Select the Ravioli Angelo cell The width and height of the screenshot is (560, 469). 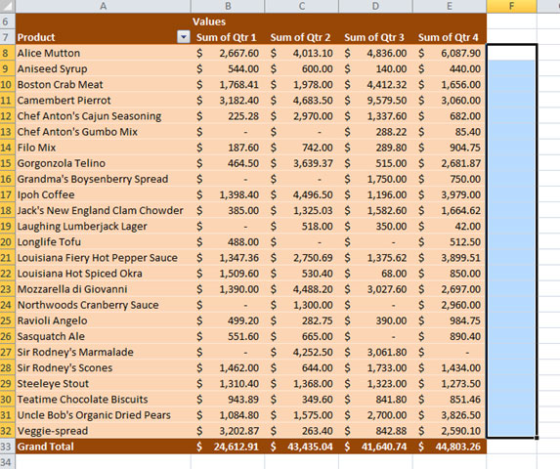pyautogui.click(x=104, y=320)
